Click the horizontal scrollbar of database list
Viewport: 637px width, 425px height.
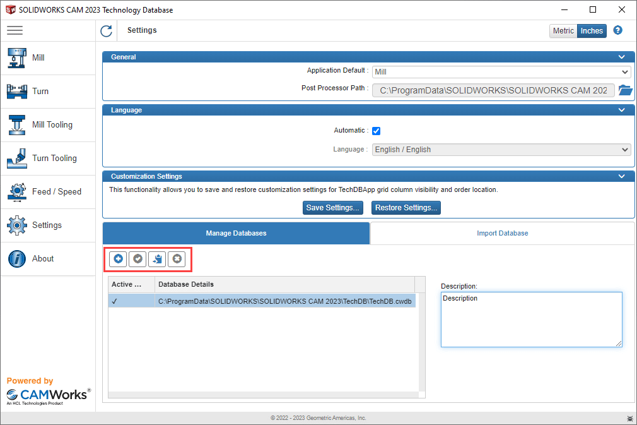coord(263,395)
